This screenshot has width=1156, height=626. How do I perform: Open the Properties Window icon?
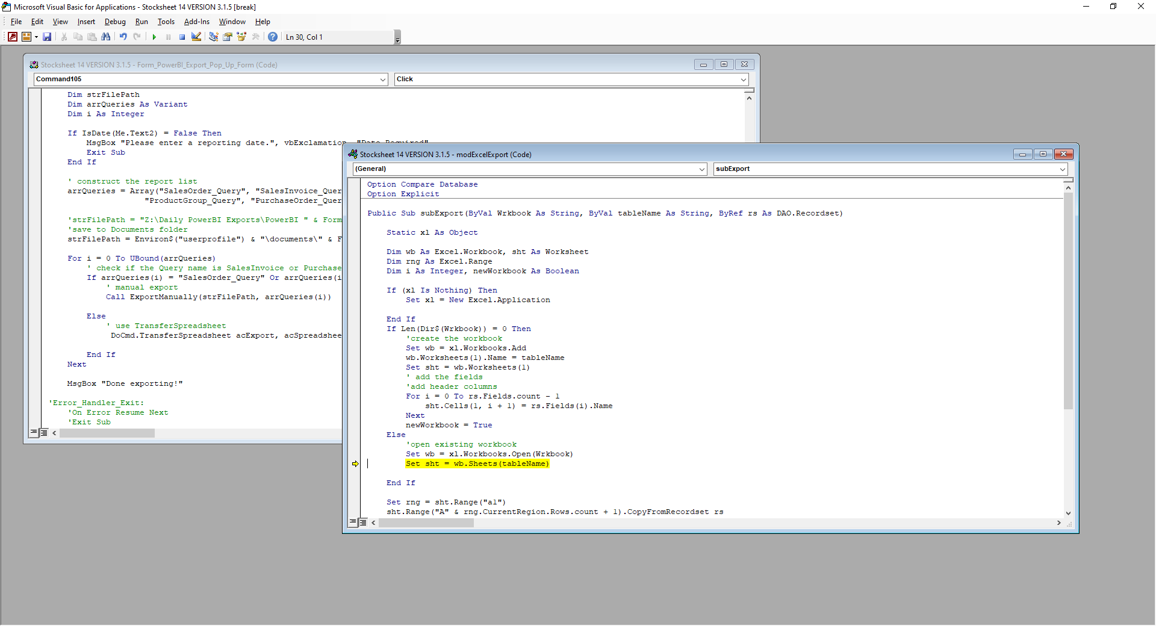(x=228, y=37)
